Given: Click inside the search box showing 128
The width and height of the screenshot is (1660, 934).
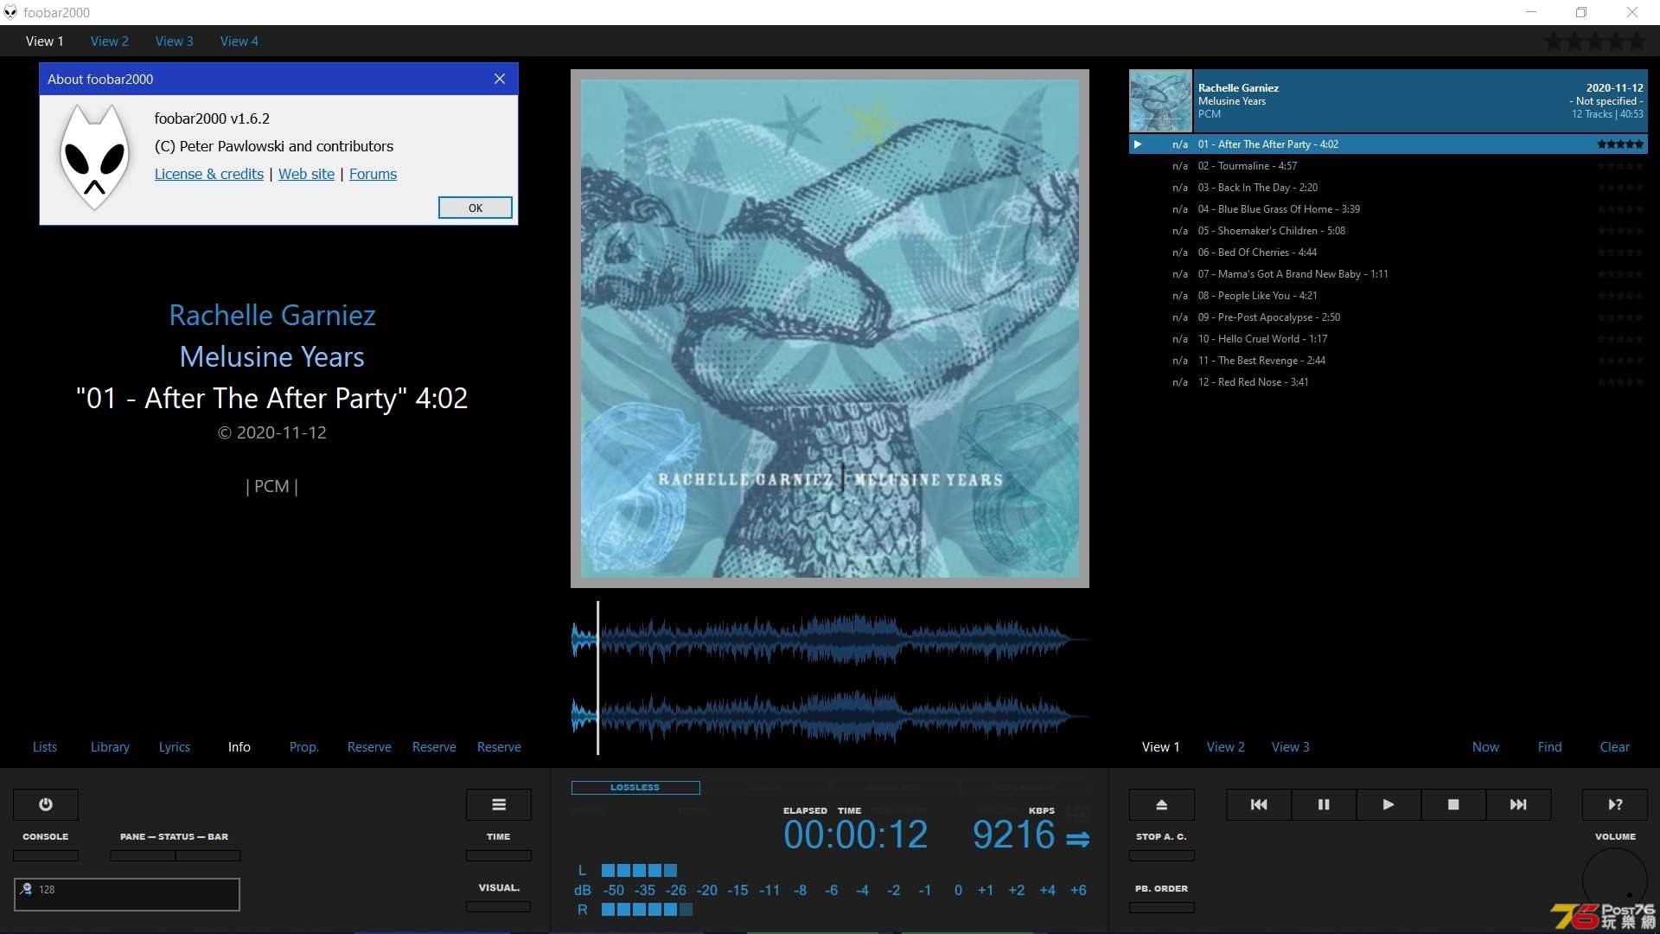Looking at the screenshot, I should click(x=127, y=894).
